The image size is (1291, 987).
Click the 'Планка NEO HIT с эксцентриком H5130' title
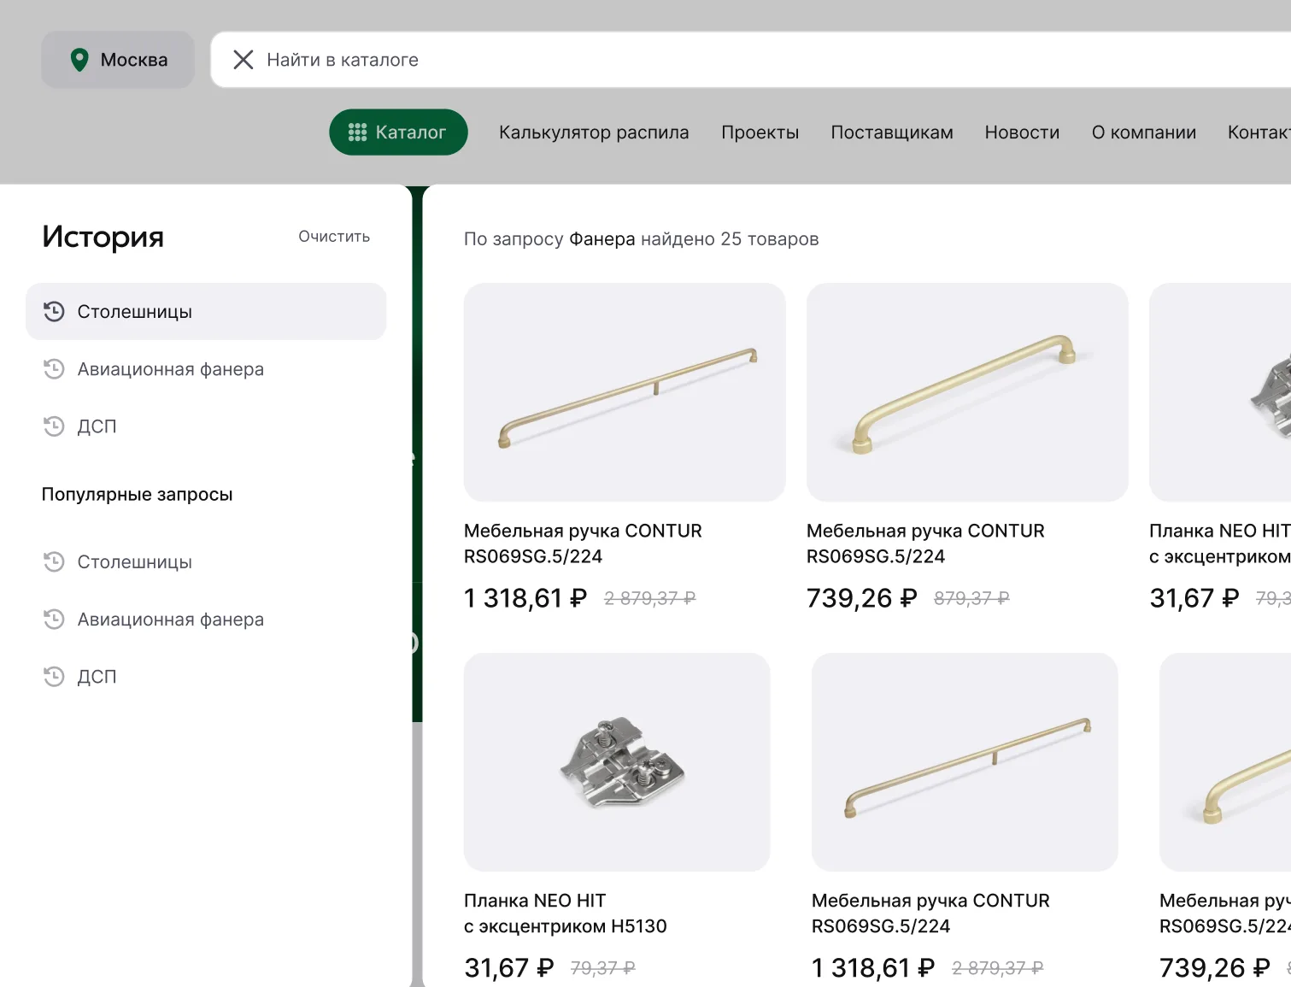[x=566, y=914]
